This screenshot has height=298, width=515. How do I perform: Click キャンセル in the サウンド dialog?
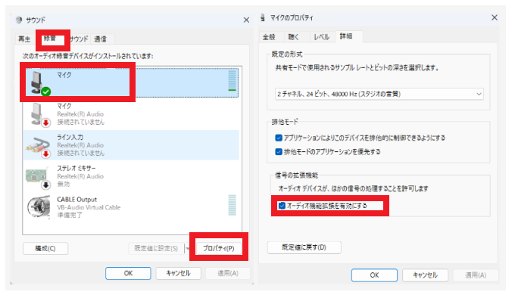pyautogui.click(x=178, y=273)
